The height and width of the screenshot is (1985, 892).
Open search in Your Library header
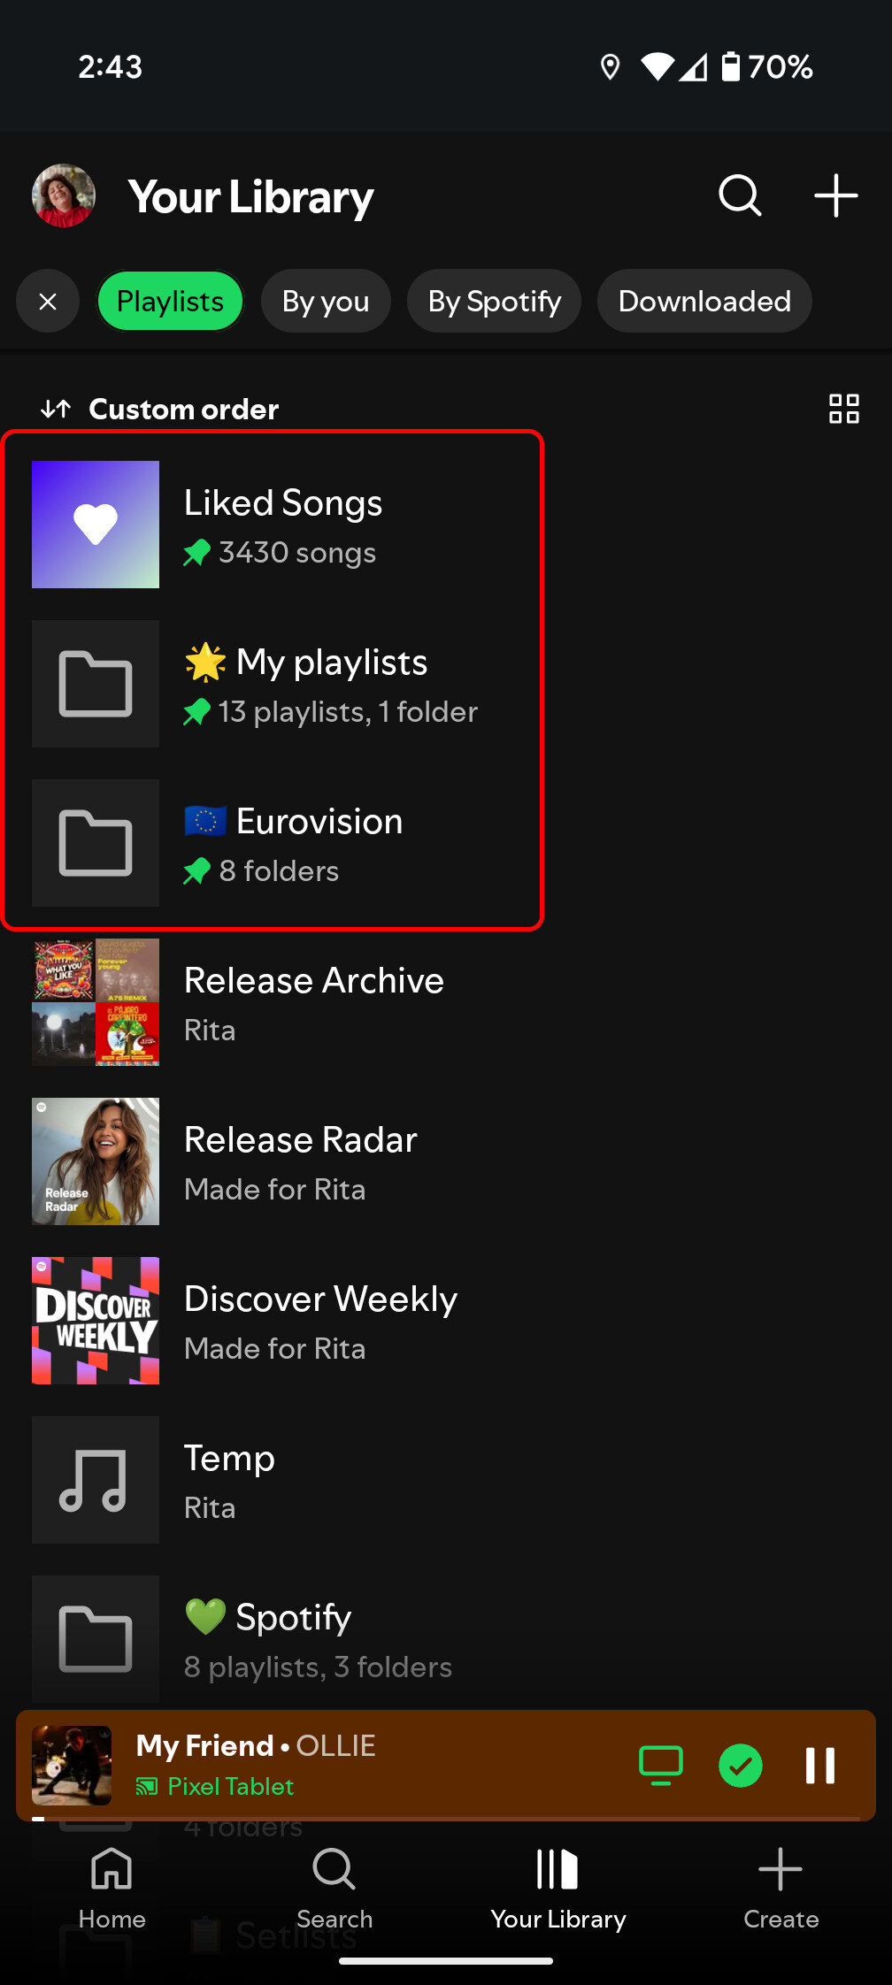tap(740, 195)
